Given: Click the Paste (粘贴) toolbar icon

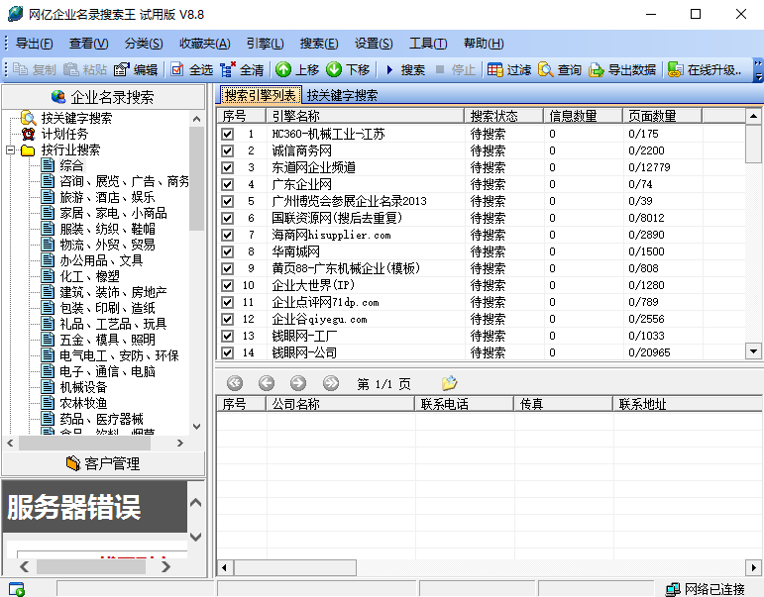Looking at the screenshot, I should 71,69.
